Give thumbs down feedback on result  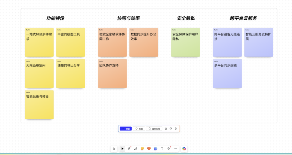pos(171,129)
